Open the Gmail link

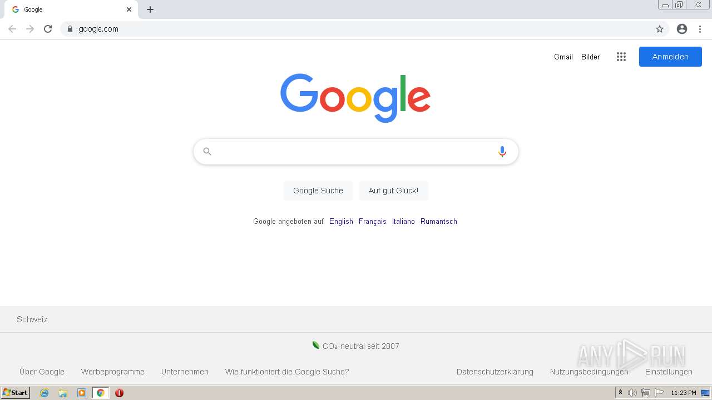(563, 57)
